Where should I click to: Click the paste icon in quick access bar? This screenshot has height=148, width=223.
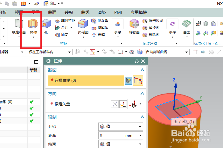15,4
